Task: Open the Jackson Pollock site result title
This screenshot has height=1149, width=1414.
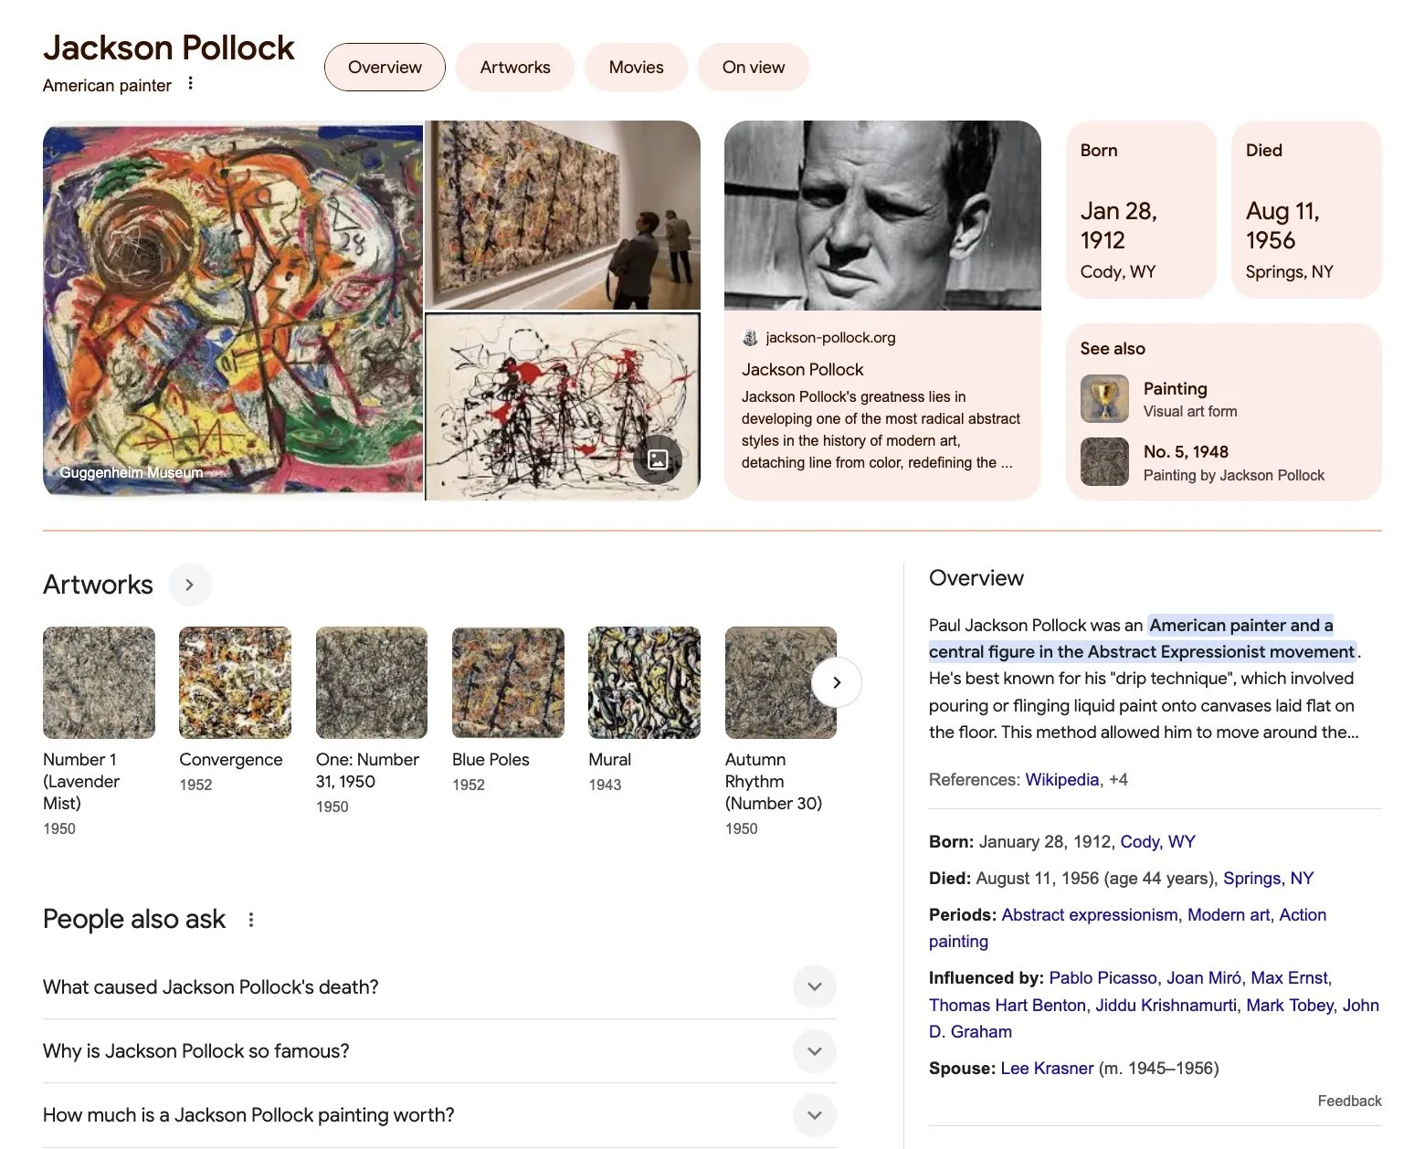Action: click(802, 370)
